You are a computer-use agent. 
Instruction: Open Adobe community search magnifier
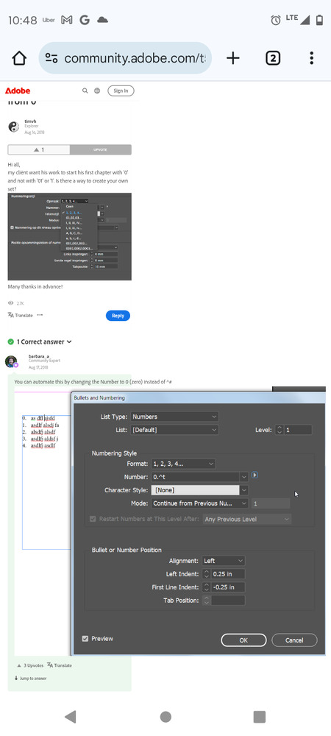(85, 91)
